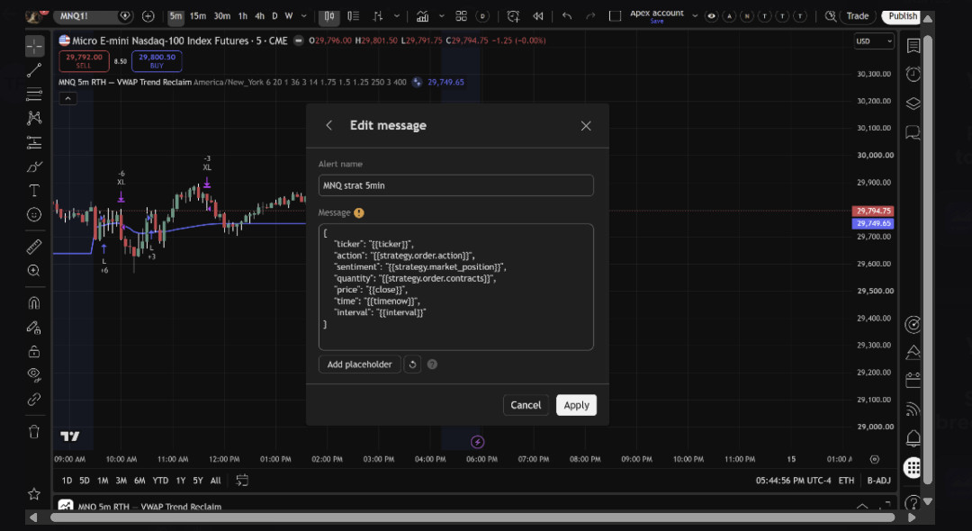
Task: Open the Indicators chart icon
Action: pyautogui.click(x=422, y=16)
